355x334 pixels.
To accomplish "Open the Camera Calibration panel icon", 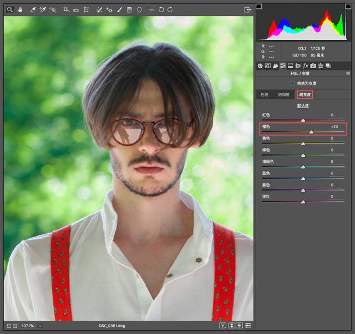I will (313, 66).
